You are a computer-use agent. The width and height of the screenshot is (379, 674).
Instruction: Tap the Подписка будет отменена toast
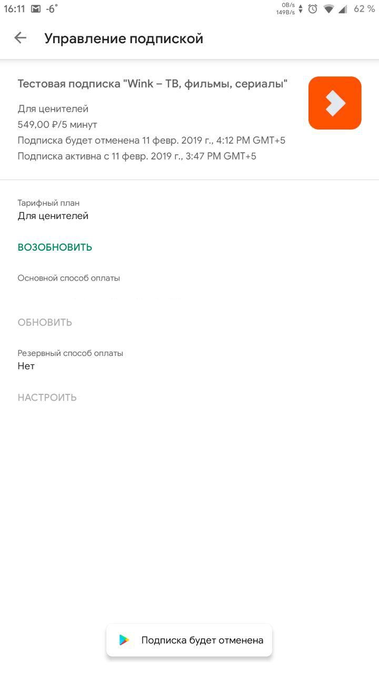(x=189, y=640)
